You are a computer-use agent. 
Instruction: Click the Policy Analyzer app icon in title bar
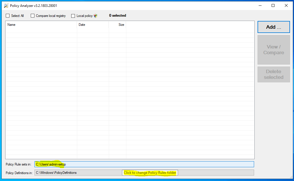point(6,6)
